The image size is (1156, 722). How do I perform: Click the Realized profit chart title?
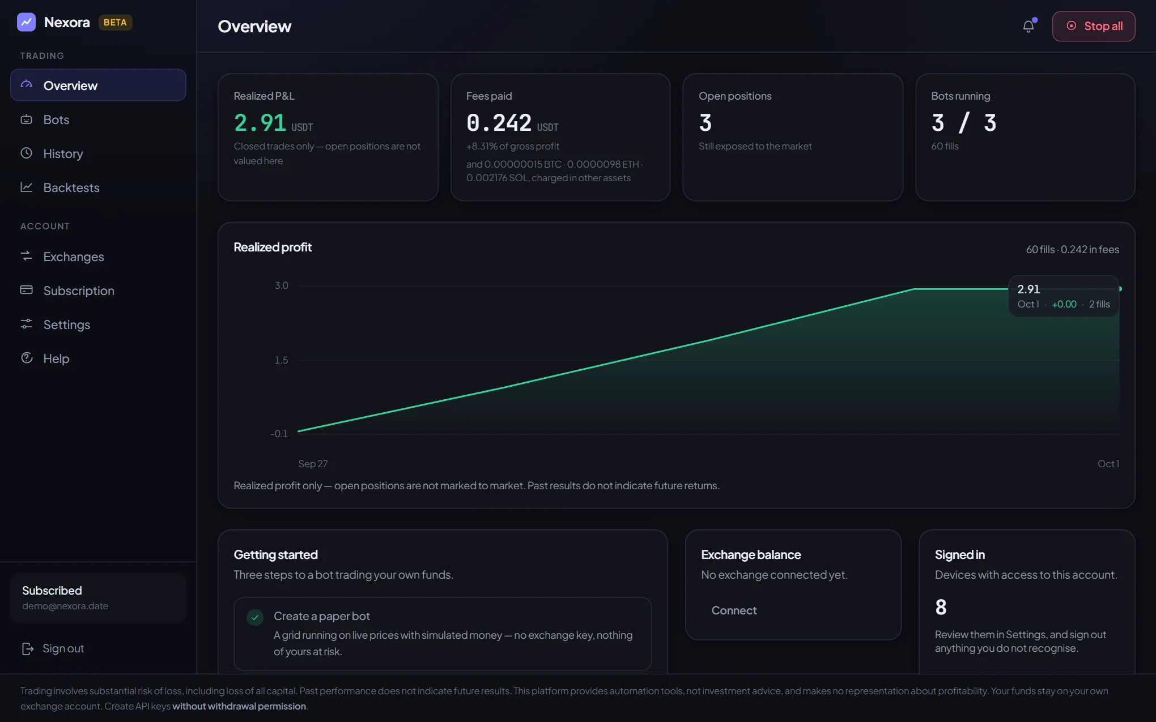coord(273,247)
